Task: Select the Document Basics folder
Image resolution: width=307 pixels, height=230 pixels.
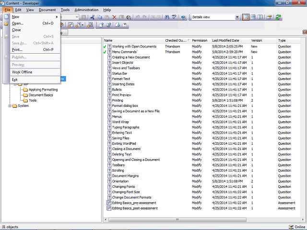Action: tap(41, 95)
